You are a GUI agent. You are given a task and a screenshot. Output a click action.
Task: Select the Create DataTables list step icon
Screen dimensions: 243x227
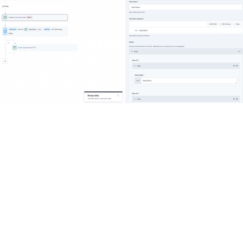coord(5,18)
